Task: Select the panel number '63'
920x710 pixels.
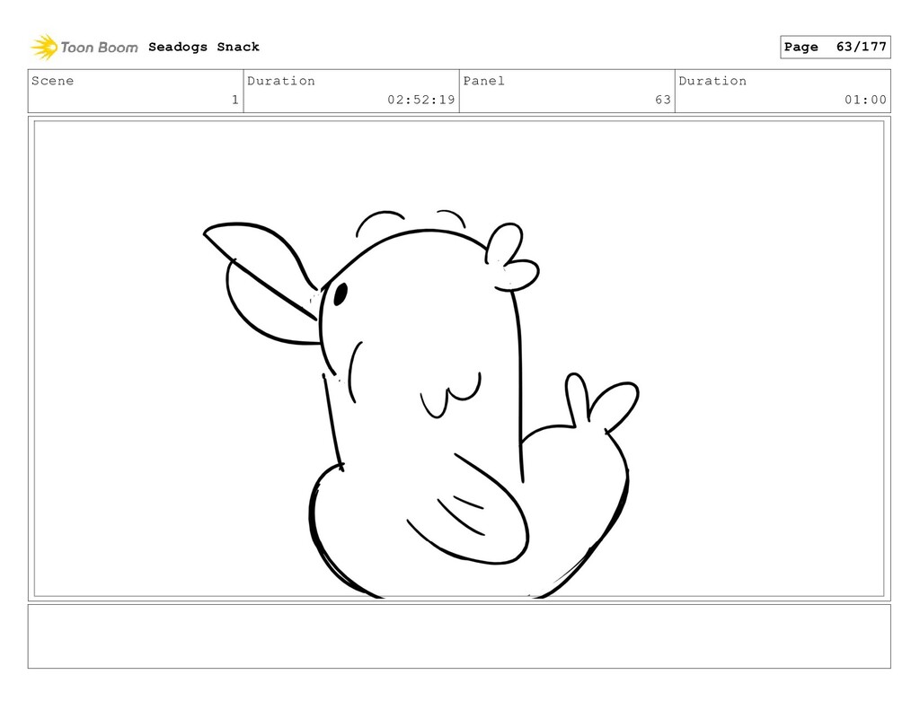Action: (x=663, y=100)
